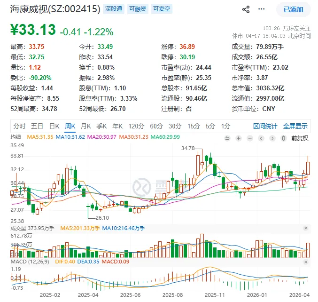
Task: Click the DIF:0.40 indicator value
Action: point(65,262)
